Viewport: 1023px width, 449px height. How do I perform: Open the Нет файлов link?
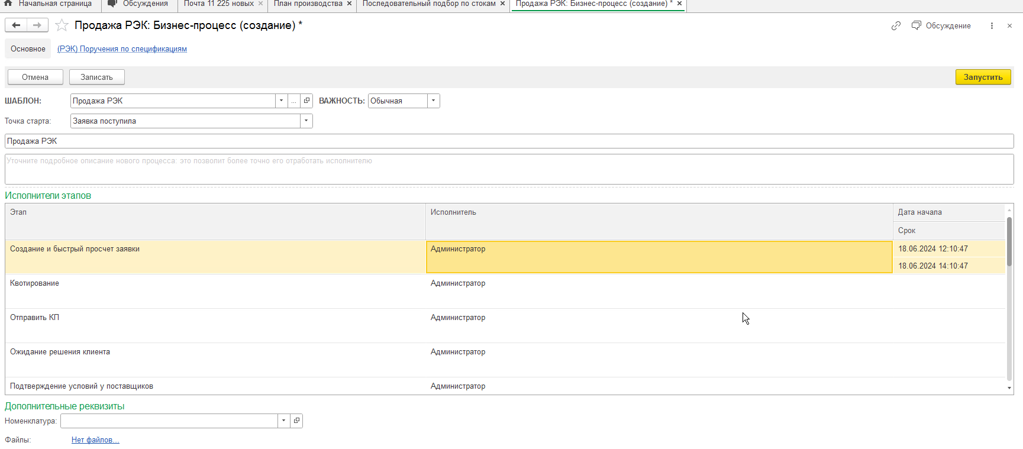95,440
